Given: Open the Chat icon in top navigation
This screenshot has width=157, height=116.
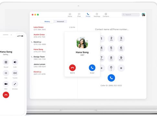Looking at the screenshot, I should click(x=79, y=14).
